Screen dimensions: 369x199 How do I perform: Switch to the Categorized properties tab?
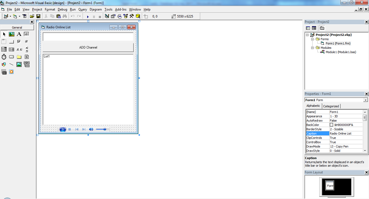pos(331,106)
